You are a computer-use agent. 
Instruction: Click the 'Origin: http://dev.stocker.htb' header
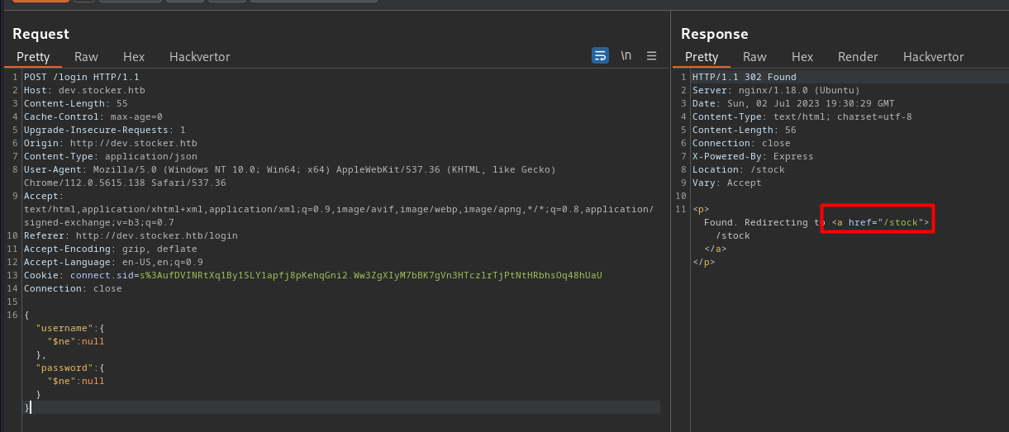pyautogui.click(x=111, y=143)
